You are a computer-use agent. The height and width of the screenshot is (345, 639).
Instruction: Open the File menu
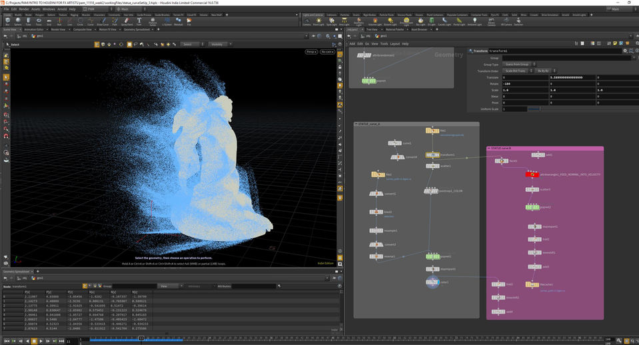[x=6, y=9]
